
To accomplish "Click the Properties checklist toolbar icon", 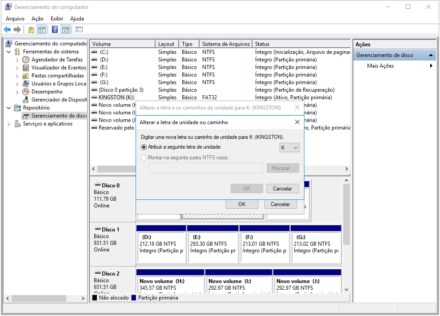I will click(x=79, y=30).
